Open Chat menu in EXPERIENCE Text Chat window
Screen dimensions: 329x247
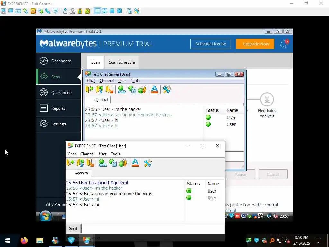[72, 154]
